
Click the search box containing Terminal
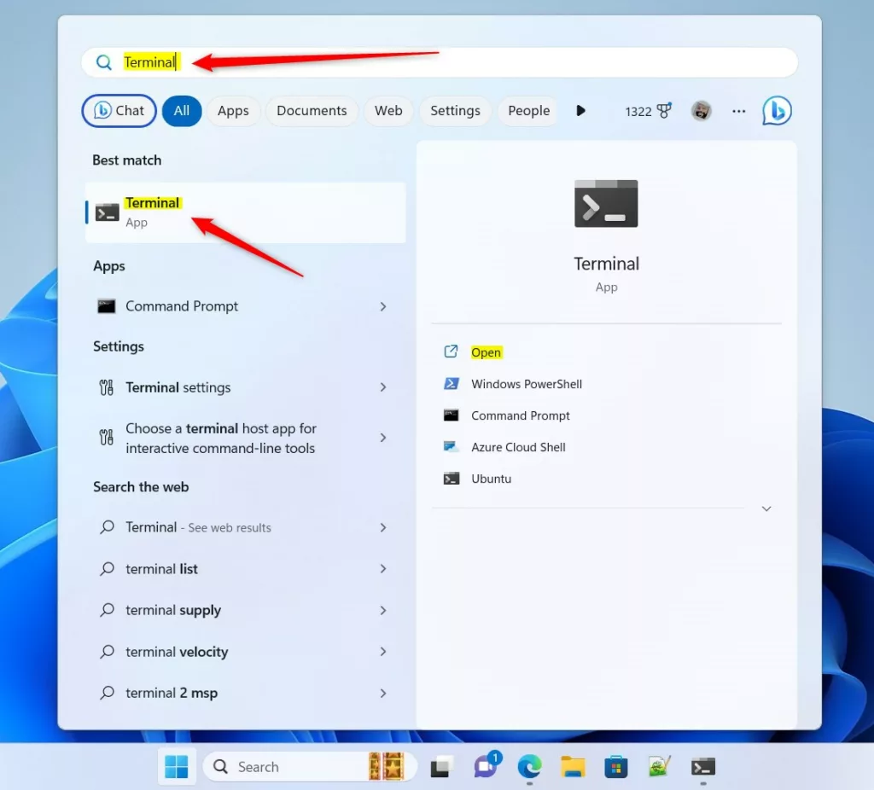point(440,62)
